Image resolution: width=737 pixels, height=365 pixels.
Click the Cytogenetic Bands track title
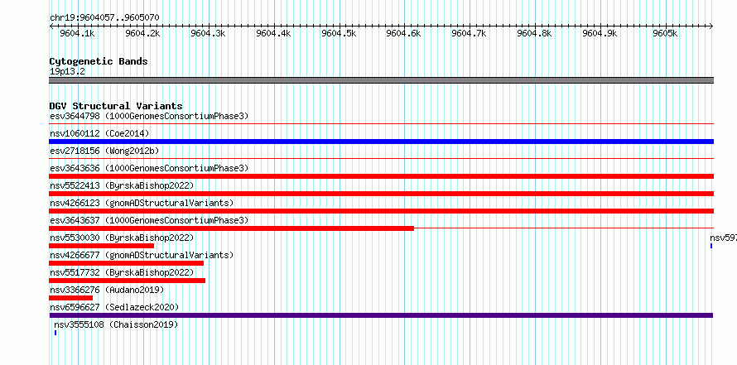click(x=99, y=61)
